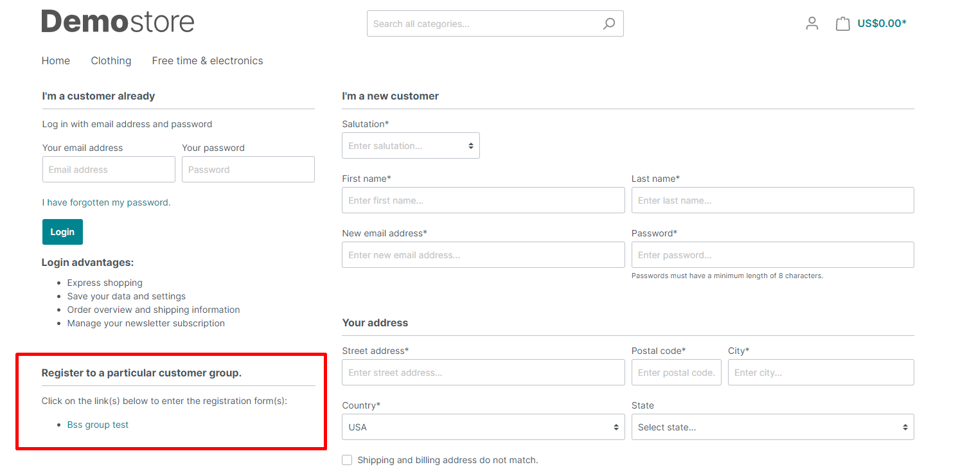Click the login Email address field

pyautogui.click(x=109, y=170)
